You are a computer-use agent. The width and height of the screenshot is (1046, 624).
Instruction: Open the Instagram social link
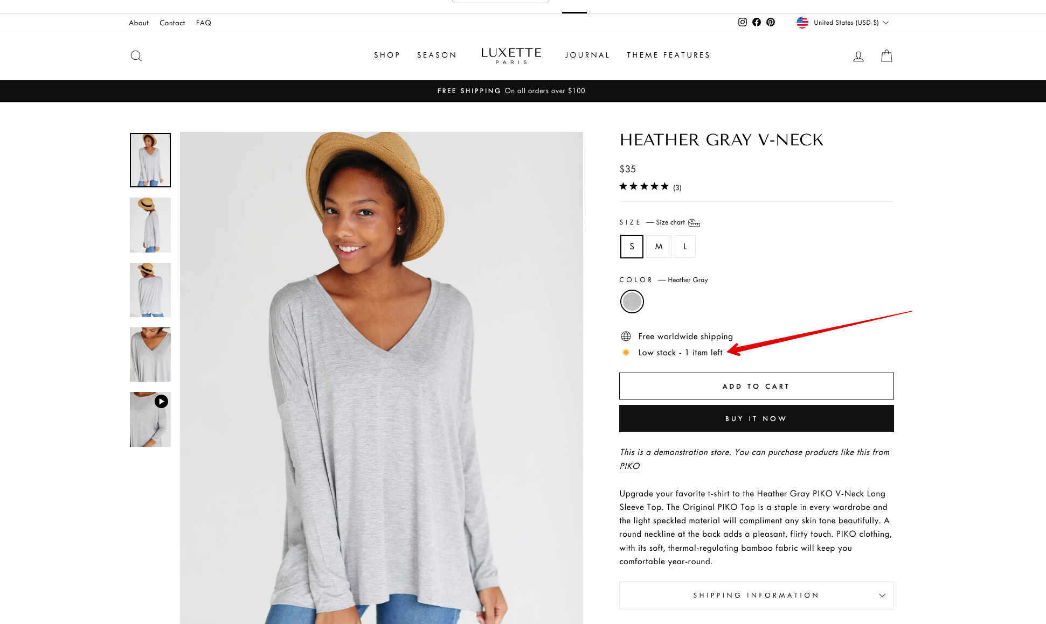(742, 22)
